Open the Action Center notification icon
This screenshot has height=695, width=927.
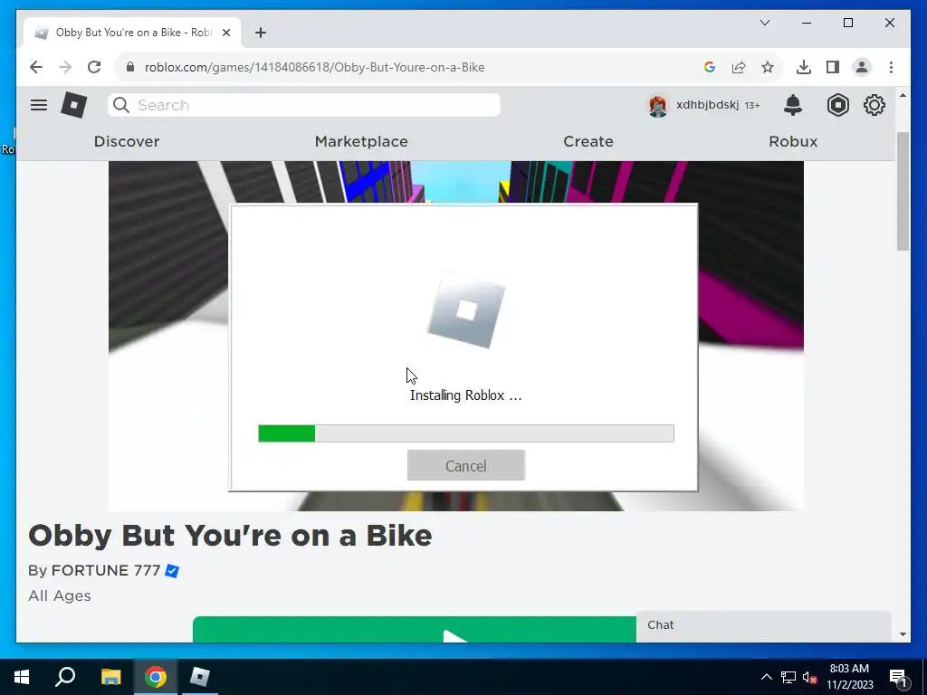pos(898,677)
